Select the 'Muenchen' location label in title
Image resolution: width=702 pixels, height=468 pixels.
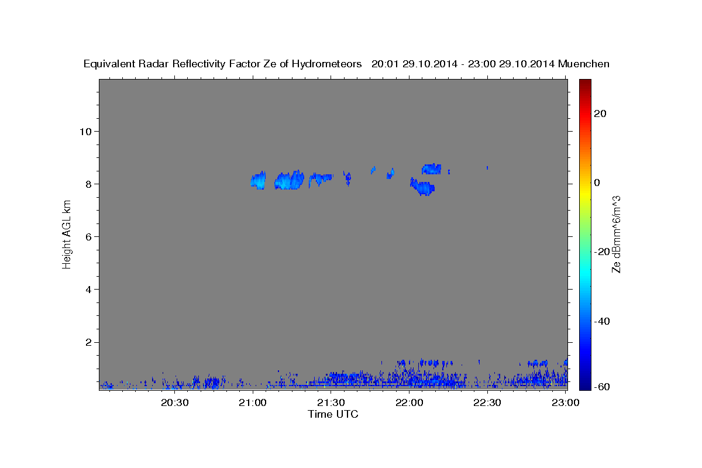(x=584, y=64)
